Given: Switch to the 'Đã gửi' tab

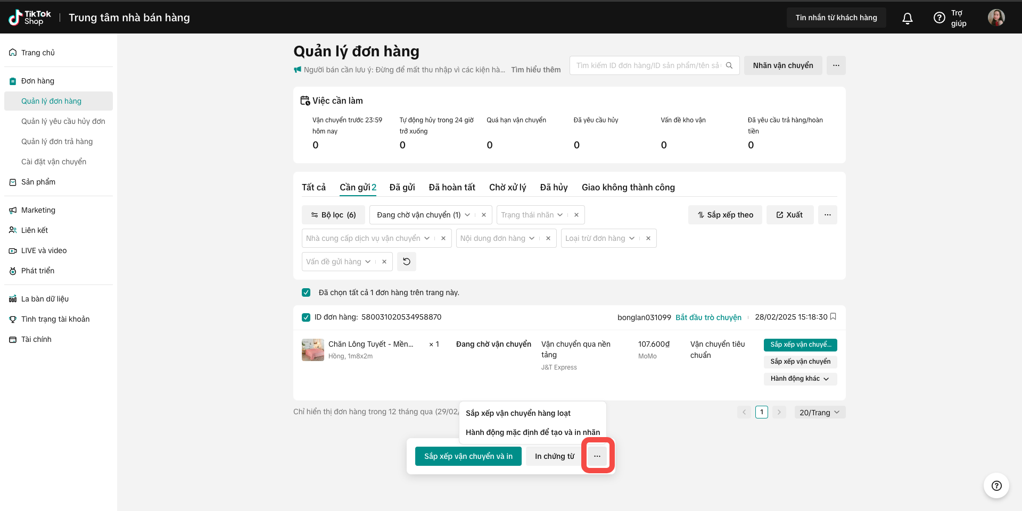Looking at the screenshot, I should point(402,187).
